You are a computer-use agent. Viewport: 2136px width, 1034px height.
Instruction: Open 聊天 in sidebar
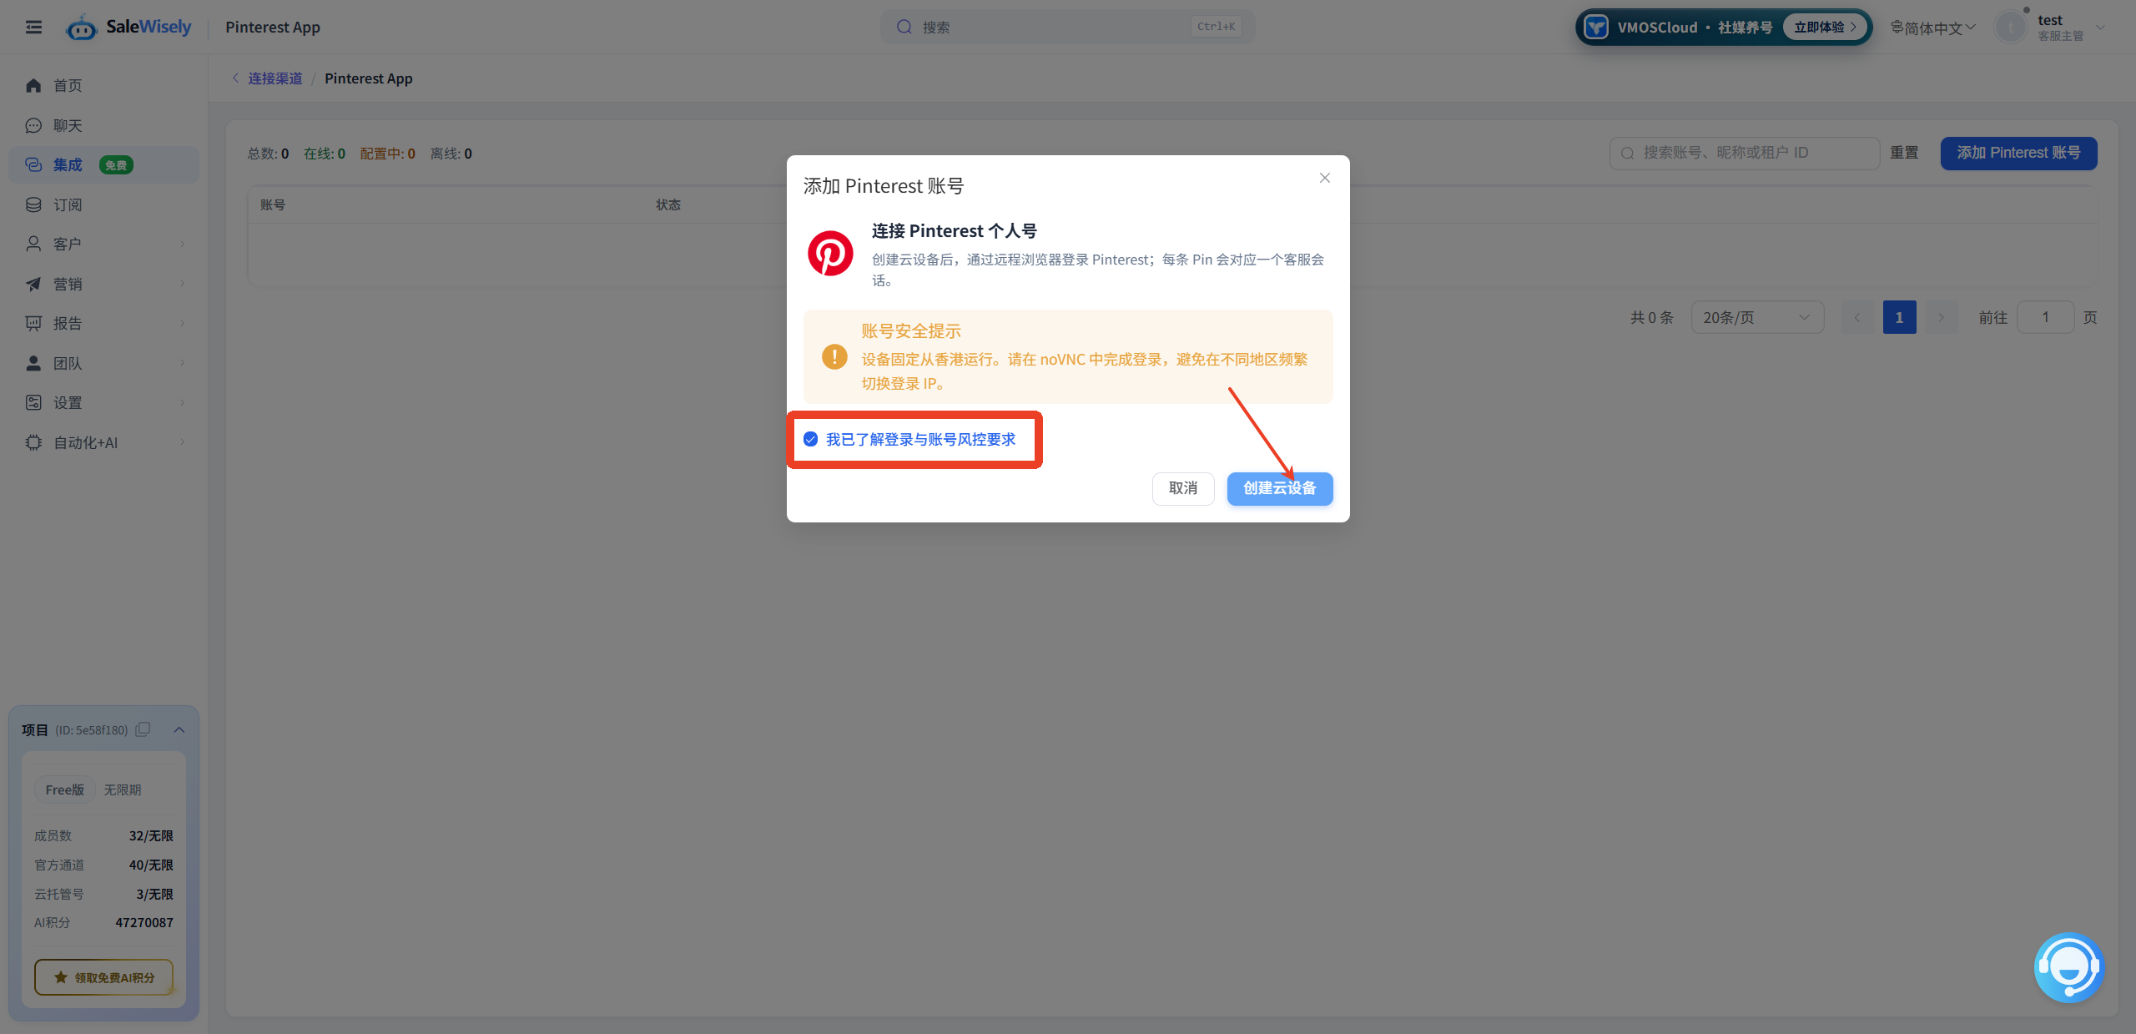(103, 126)
